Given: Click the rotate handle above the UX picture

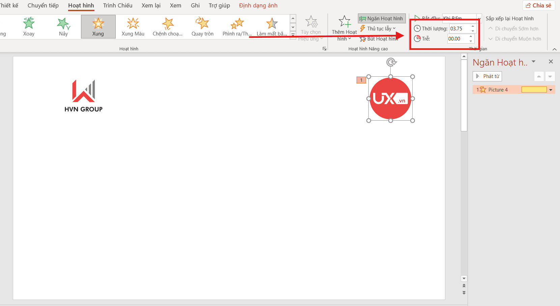Looking at the screenshot, I should [391, 62].
